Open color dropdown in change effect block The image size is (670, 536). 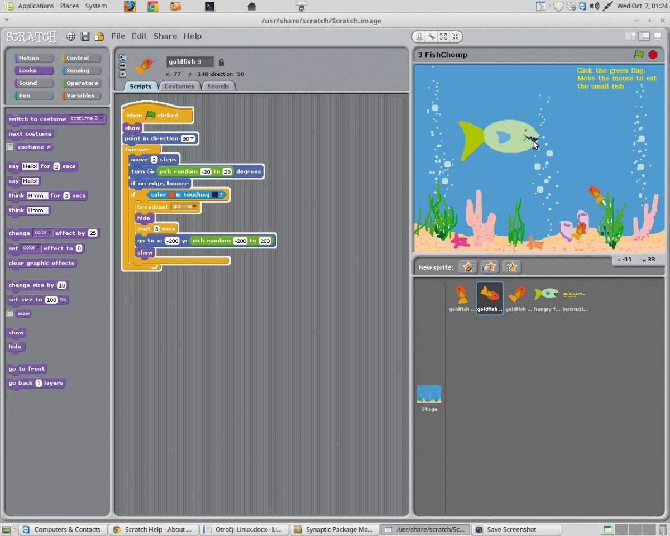(x=42, y=233)
